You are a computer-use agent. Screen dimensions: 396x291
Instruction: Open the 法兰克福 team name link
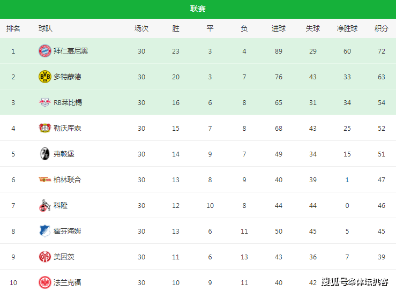click(68, 282)
